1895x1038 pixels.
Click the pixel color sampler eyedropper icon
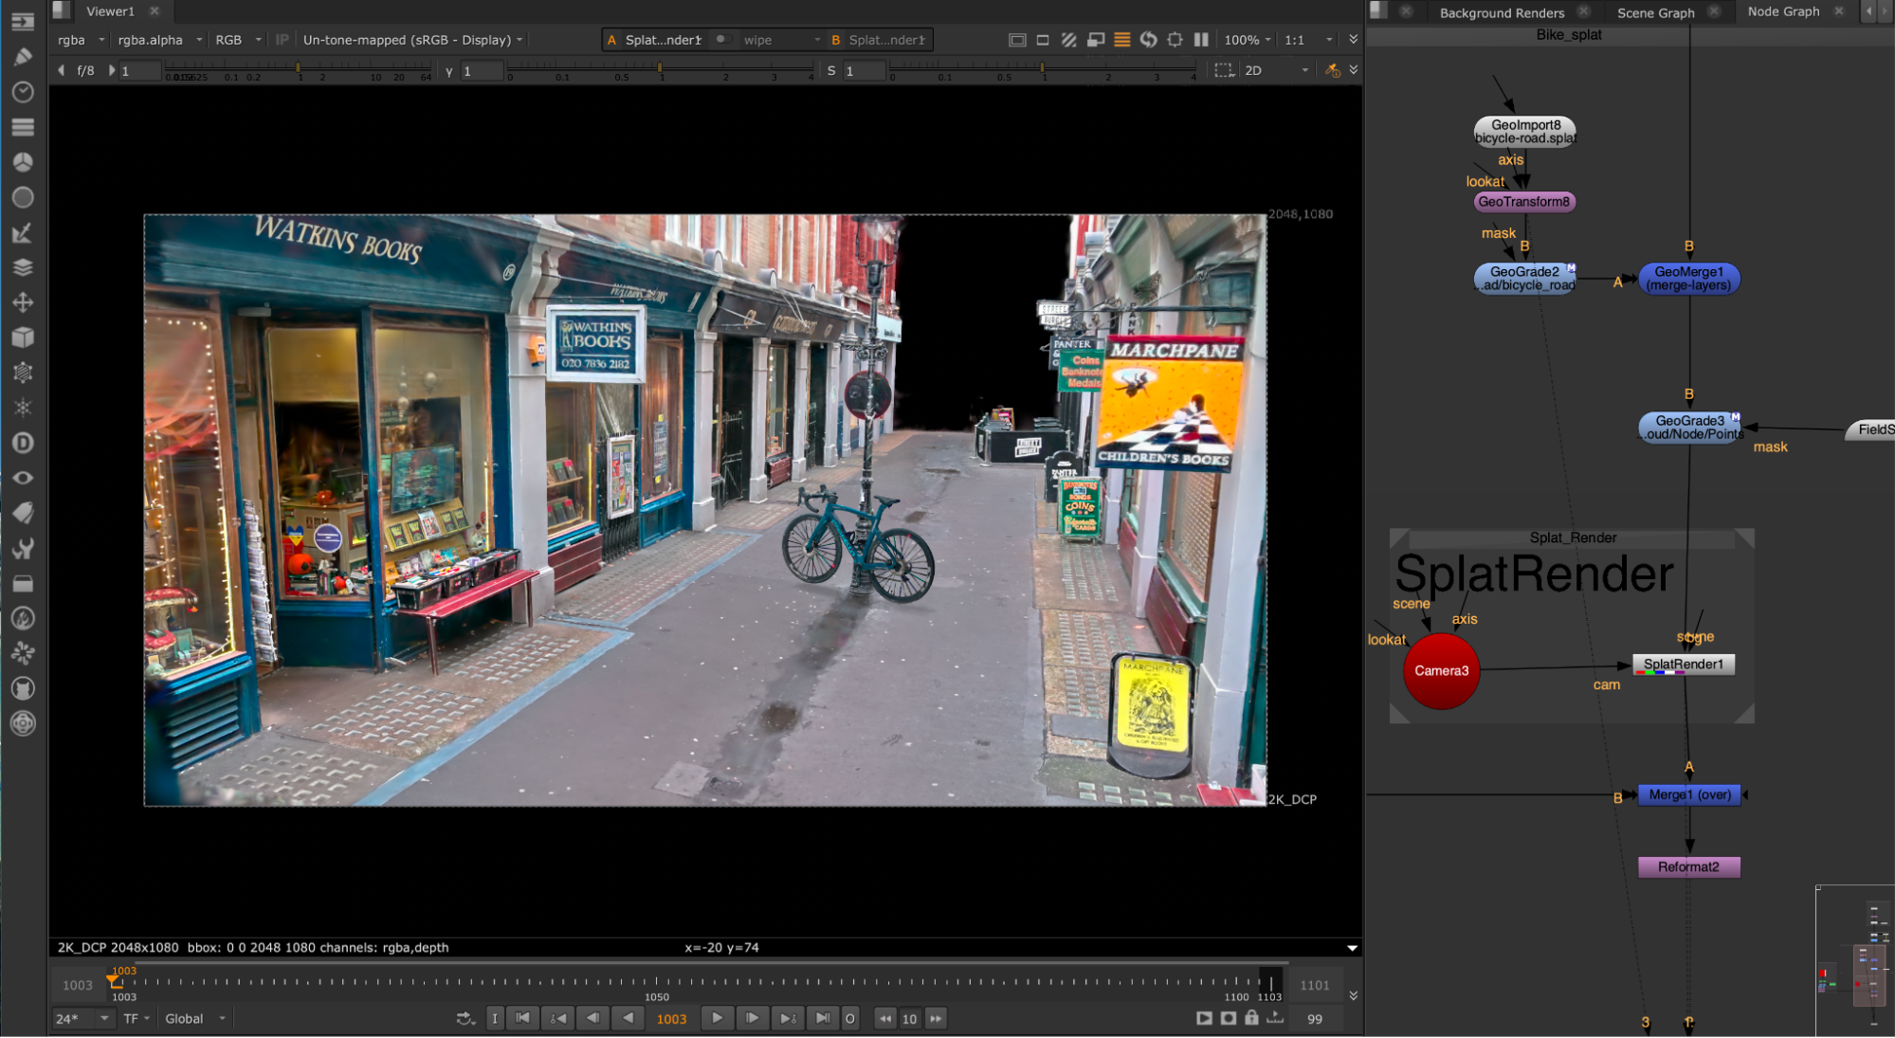point(1332,70)
